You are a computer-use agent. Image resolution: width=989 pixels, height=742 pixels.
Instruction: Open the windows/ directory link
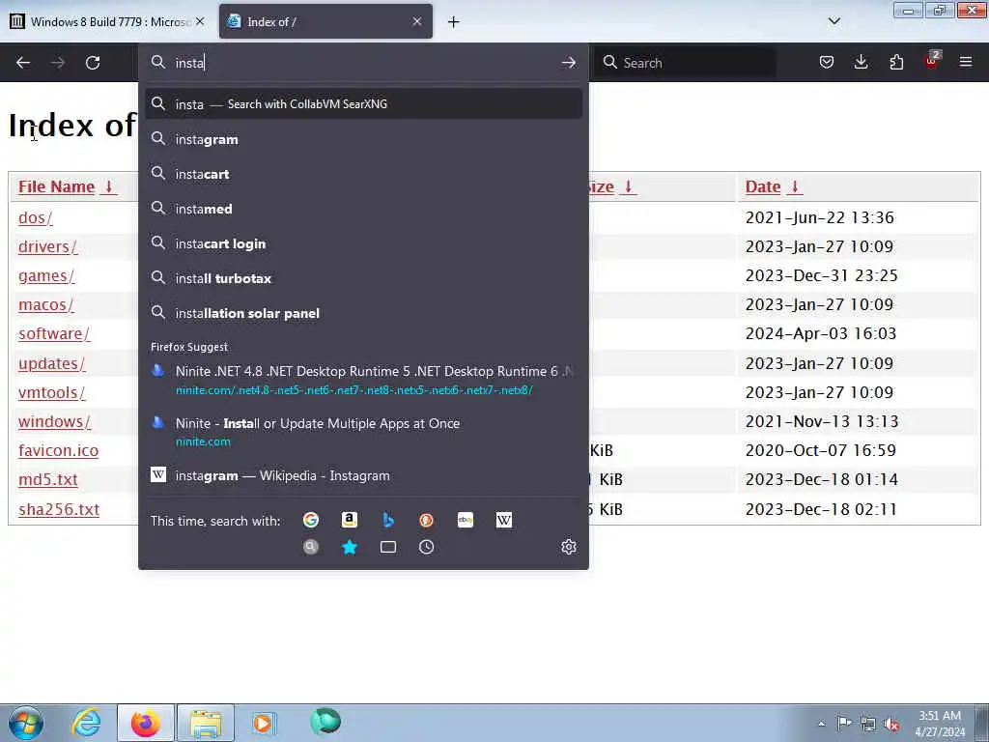click(x=54, y=421)
